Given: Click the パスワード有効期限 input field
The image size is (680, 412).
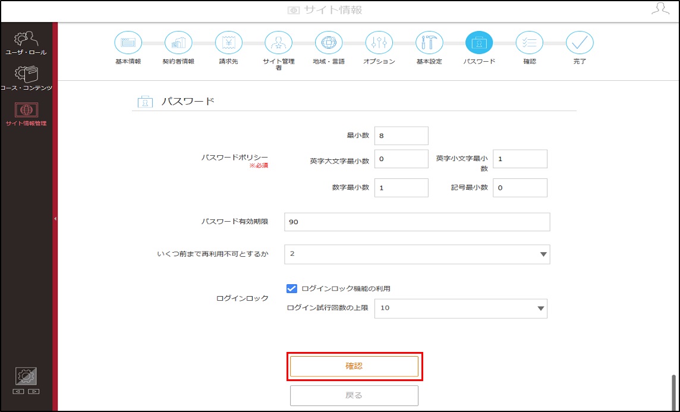Looking at the screenshot, I should point(417,222).
